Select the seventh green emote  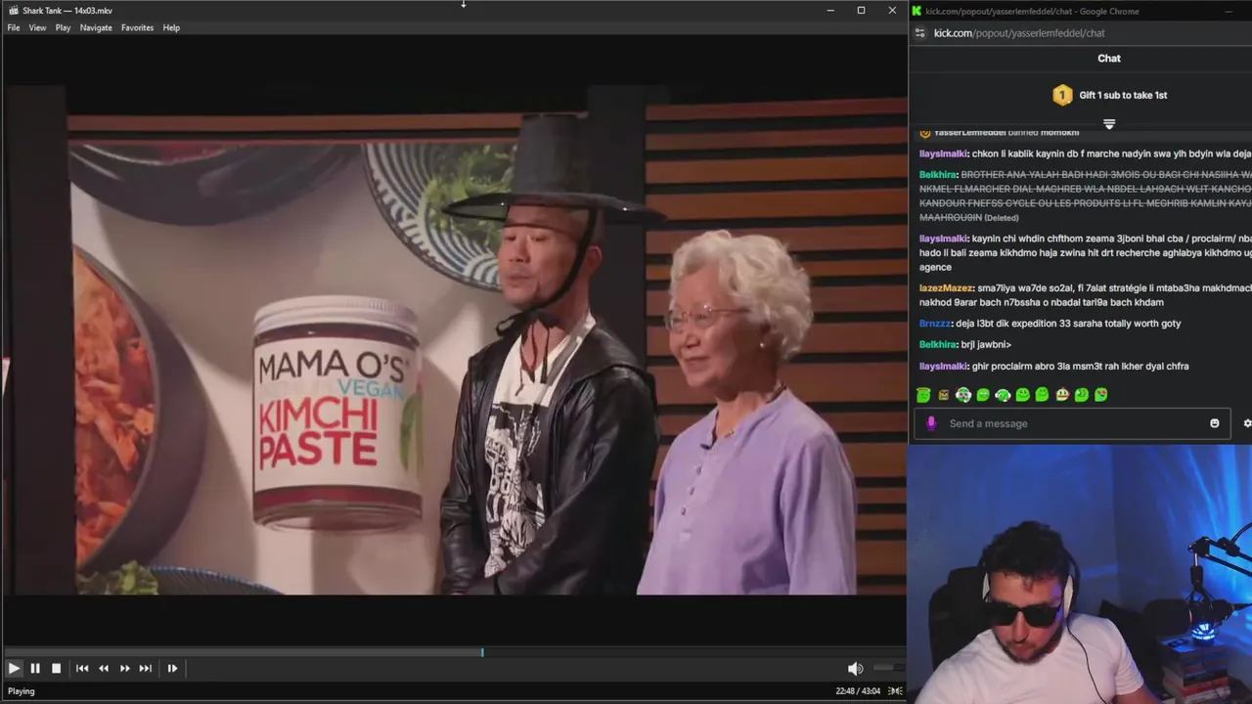[1042, 395]
